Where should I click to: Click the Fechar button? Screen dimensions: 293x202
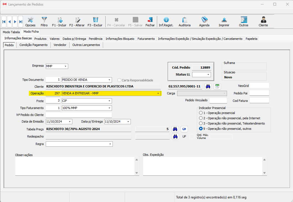150,22
